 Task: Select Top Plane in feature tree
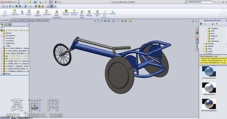10,41
